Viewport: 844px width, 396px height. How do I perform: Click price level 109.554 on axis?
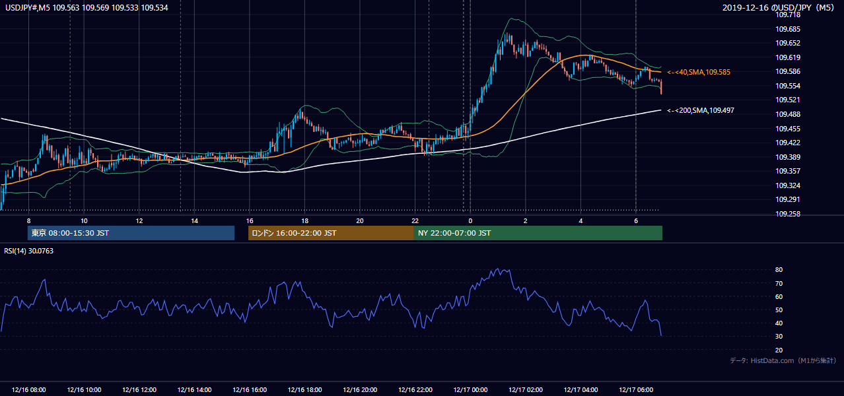[788, 86]
